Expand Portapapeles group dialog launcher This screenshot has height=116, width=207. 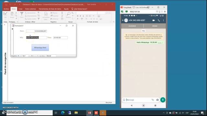[17, 22]
